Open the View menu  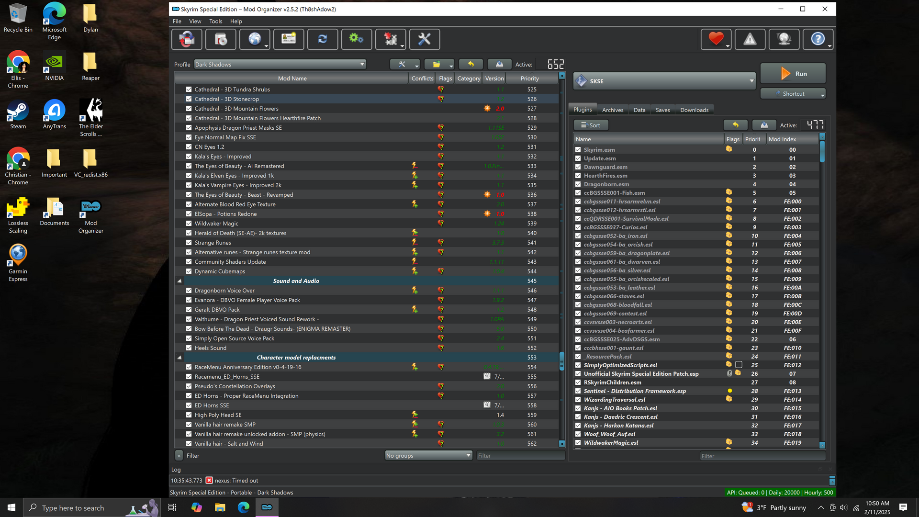tap(195, 22)
